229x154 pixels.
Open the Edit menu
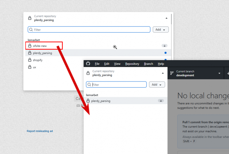tap(106, 64)
